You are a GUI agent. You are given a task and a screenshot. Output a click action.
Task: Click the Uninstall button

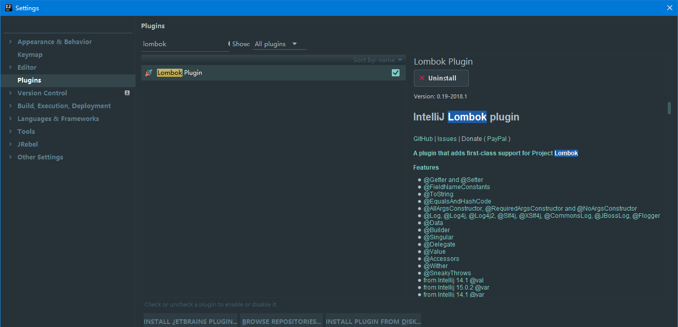[x=441, y=78]
